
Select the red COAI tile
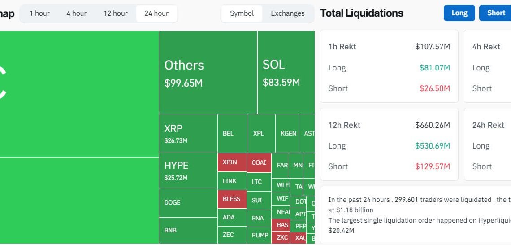(x=259, y=162)
